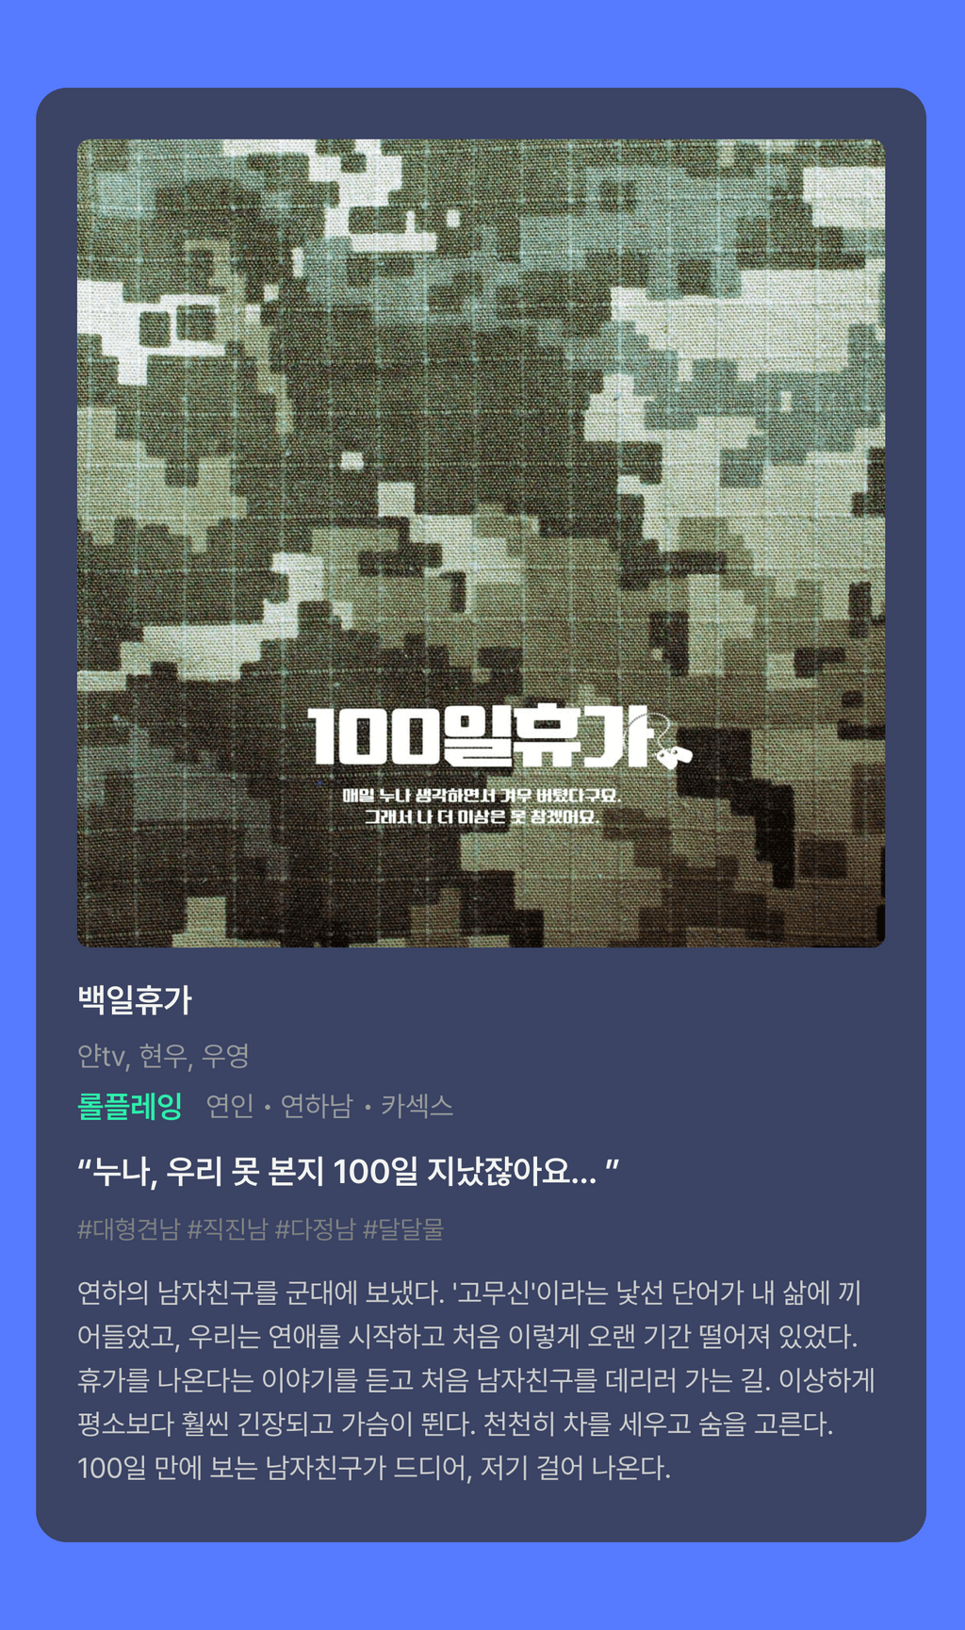Click the dog tag icon beside 100일휴가

pos(672,748)
